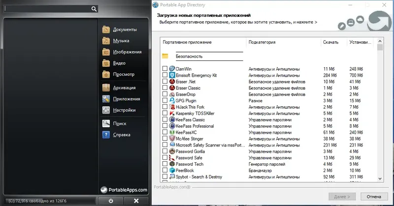
Task: Click the Поиск magnifier icon
Action: point(106,123)
